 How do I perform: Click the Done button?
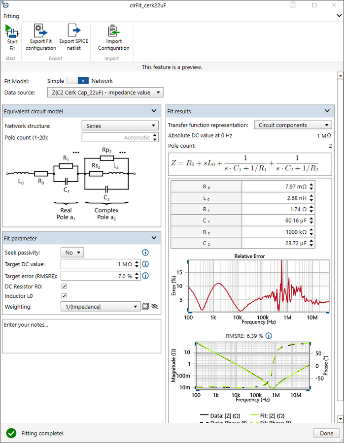[326, 433]
